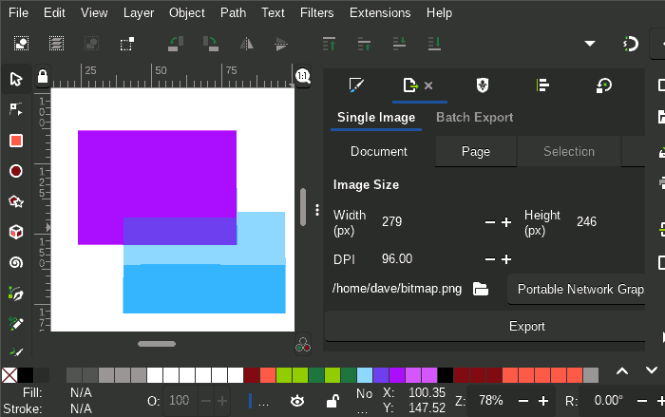
Task: Decrease DPI with minus button
Action: pos(490,259)
